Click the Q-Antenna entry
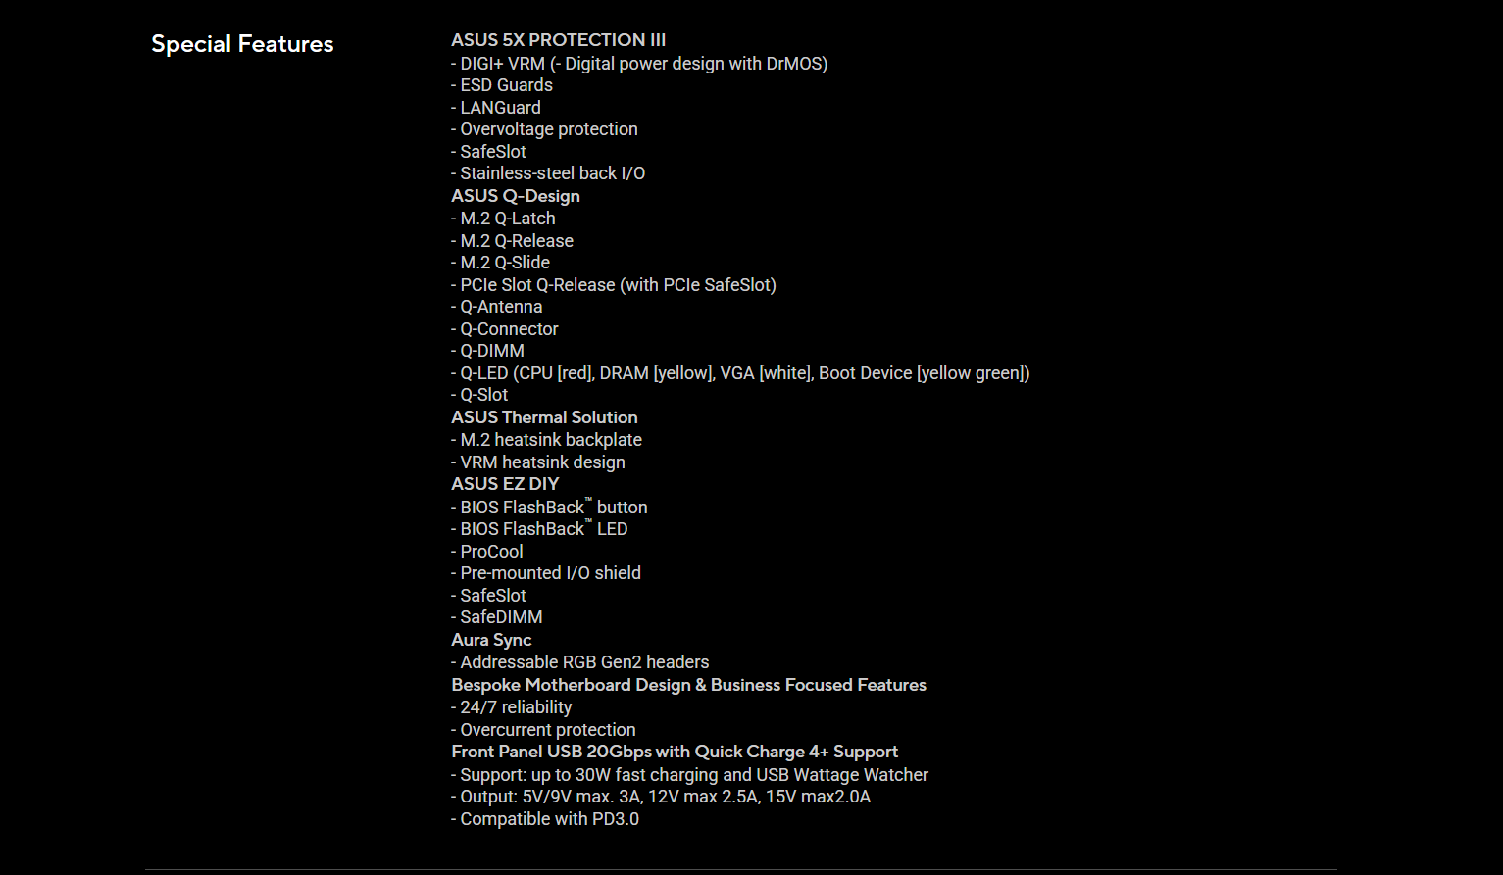The height and width of the screenshot is (875, 1503). coord(497,307)
